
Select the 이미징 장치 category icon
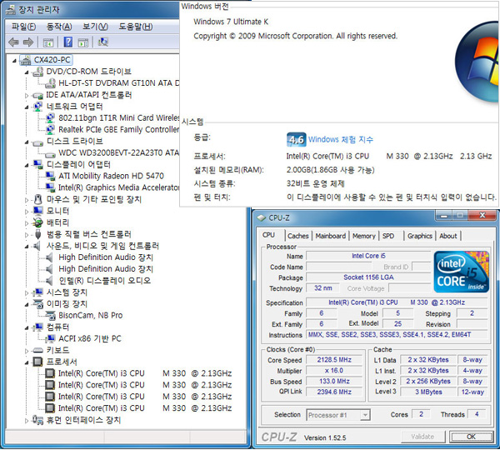(x=38, y=303)
